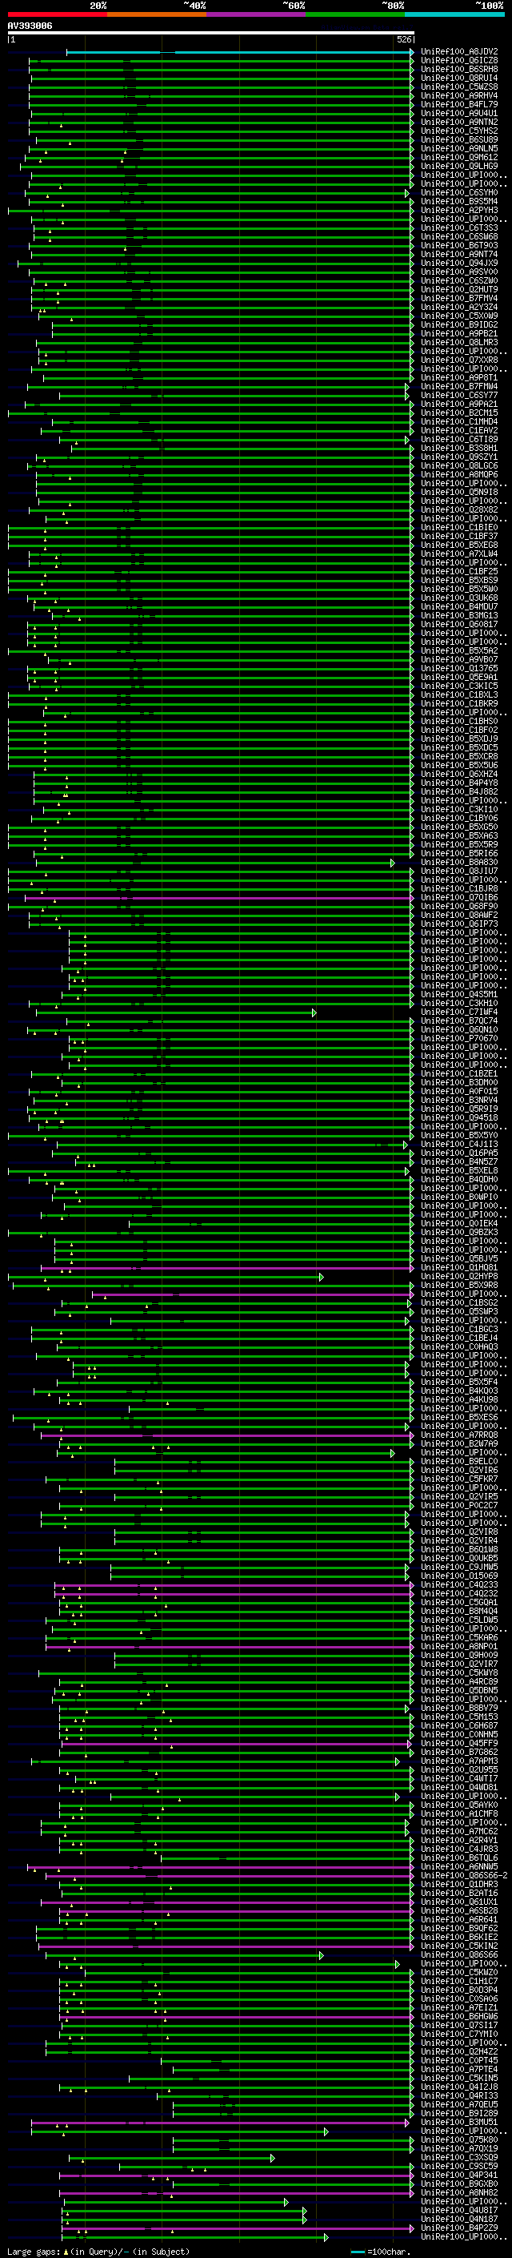Open hit UniRef100_C6TI89
Screen dimensions: 512x2258
pyautogui.click(x=459, y=440)
